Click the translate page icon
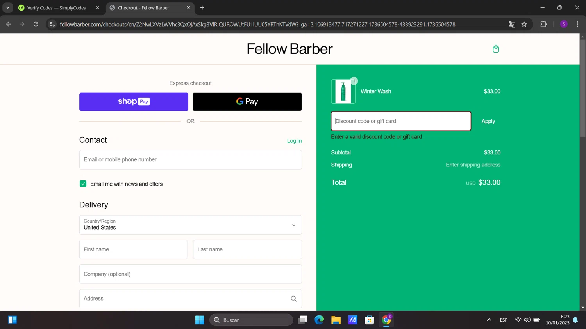 (x=512, y=24)
